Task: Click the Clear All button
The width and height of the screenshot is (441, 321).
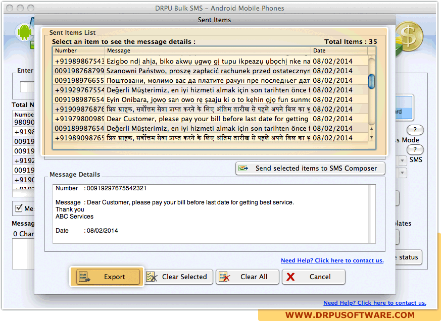Action: pos(248,277)
